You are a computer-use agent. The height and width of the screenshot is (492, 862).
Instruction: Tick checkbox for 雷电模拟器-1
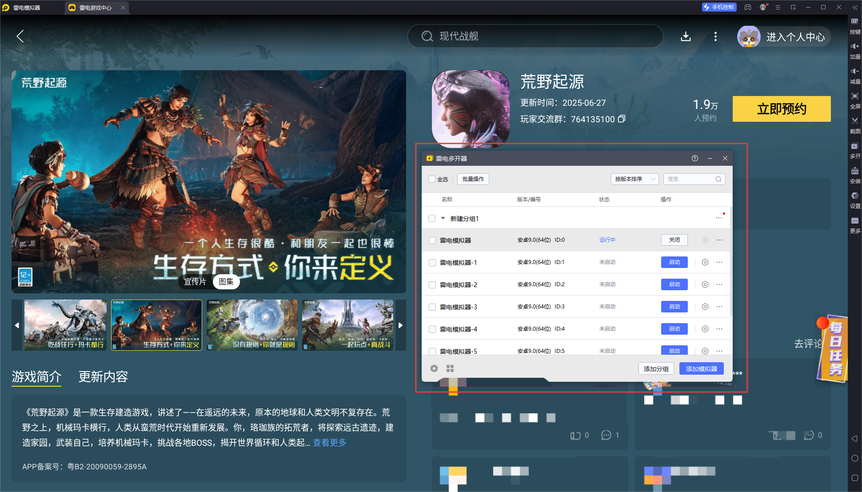click(432, 263)
